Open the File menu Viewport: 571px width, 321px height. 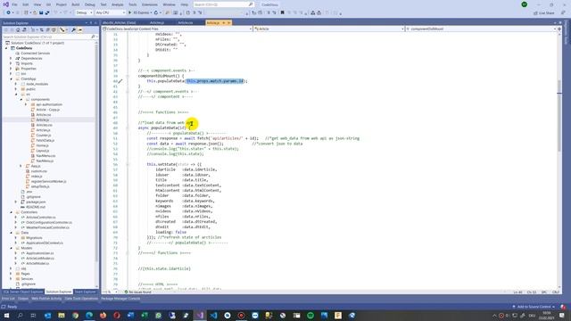click(x=14, y=4)
